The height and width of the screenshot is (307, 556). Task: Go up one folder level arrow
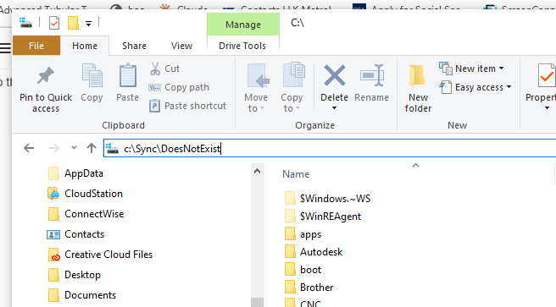(x=92, y=148)
